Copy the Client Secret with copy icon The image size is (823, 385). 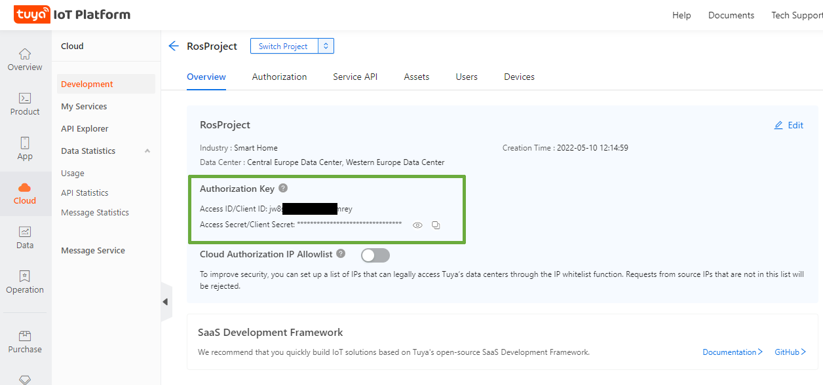click(436, 225)
